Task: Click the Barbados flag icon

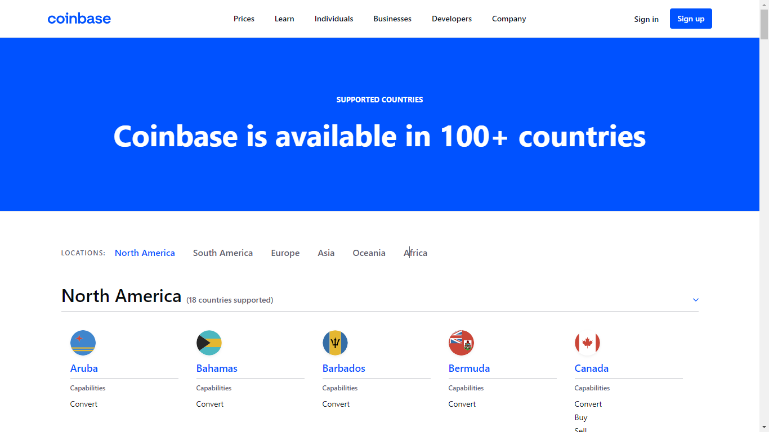Action: 335,343
